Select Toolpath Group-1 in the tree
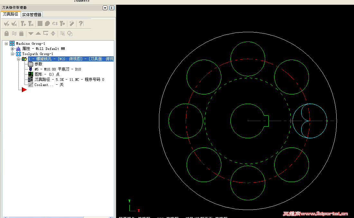The image size is (354, 218). click(x=37, y=54)
